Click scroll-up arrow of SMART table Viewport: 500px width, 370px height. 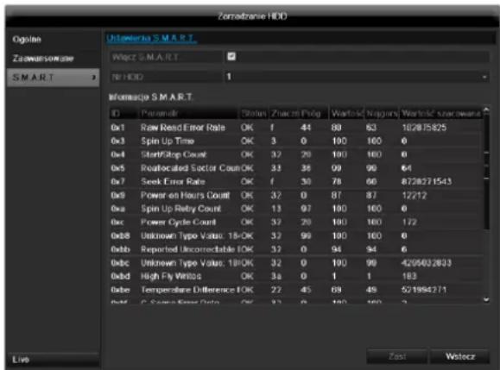(x=486, y=110)
